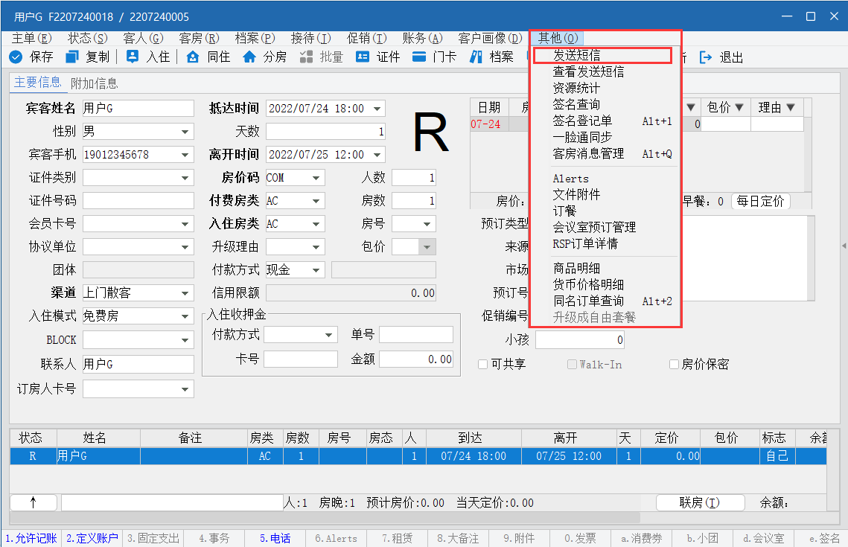The image size is (848, 547).
Task: Open the 抵达时间 date dropdown
Action: (x=377, y=109)
